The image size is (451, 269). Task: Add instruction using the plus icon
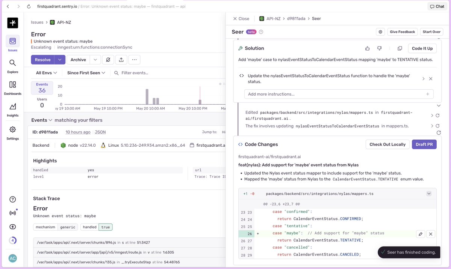(428, 94)
